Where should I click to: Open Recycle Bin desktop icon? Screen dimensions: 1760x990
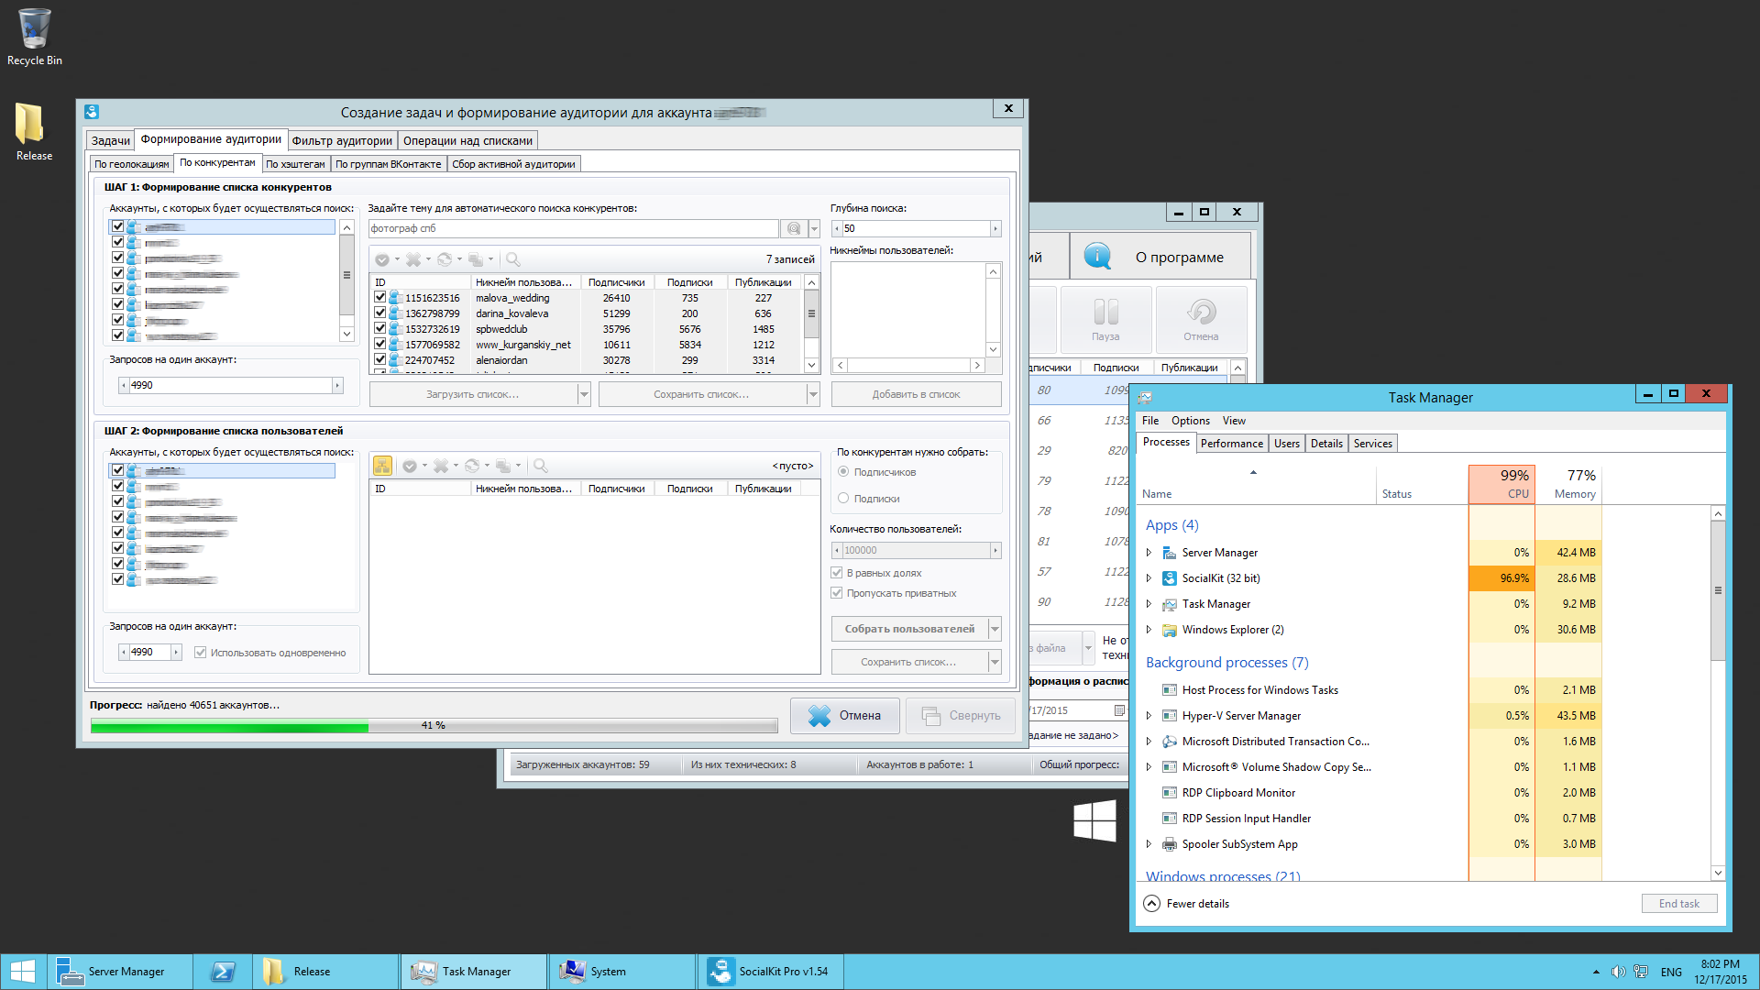point(35,37)
